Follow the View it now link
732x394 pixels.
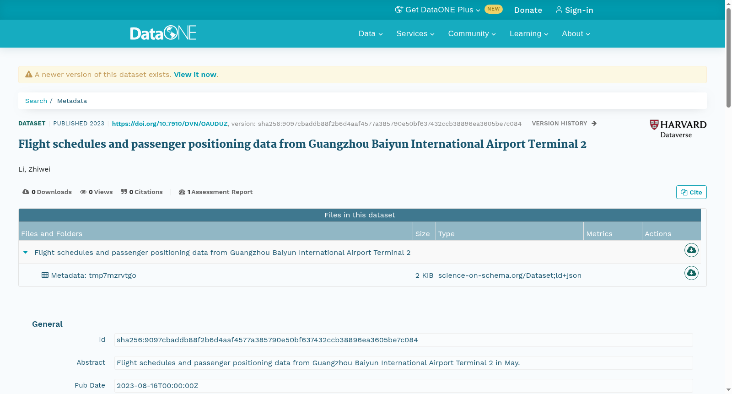(x=195, y=75)
